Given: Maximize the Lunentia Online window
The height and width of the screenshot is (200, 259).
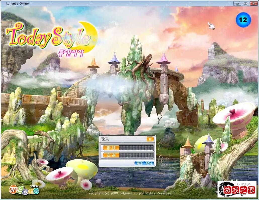Looking at the screenshot, I should [245, 3].
